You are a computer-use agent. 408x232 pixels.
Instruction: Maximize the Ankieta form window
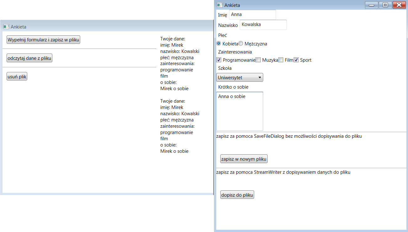pos(385,5)
